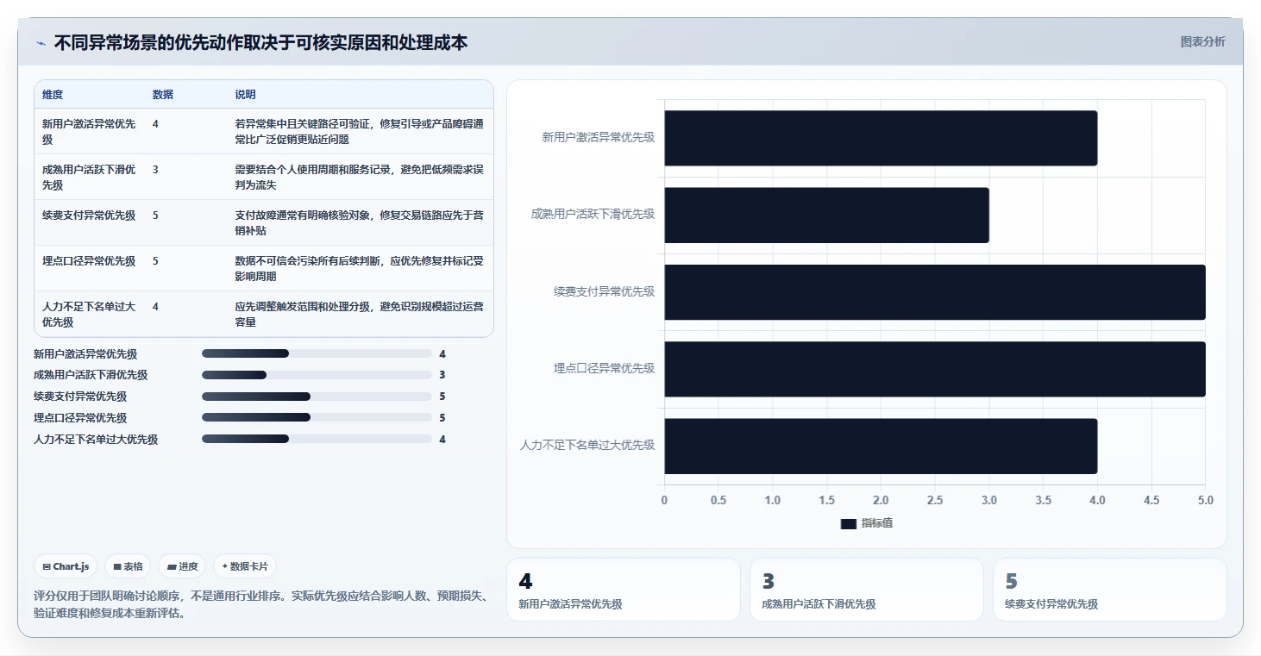Click the progress row label 新用户激活异常优先级
This screenshot has height=656, width=1261.
click(85, 353)
